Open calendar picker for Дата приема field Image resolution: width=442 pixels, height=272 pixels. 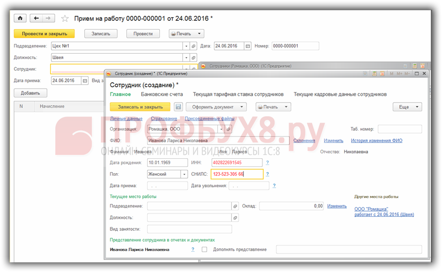coord(85,81)
